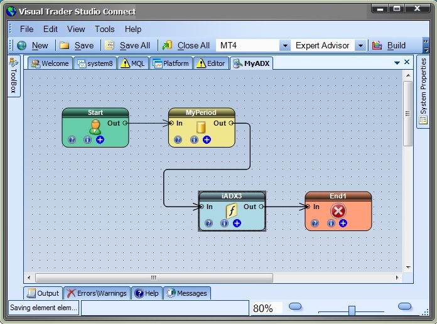Open the Help bottom tab
This screenshot has height=324, width=437.
click(146, 293)
